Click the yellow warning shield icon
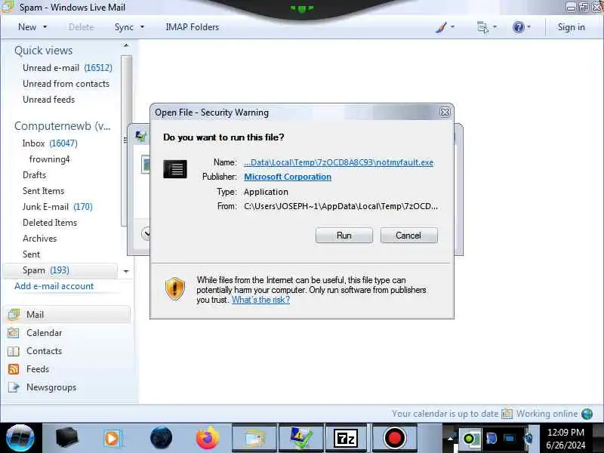The height and width of the screenshot is (453, 604). [x=175, y=288]
